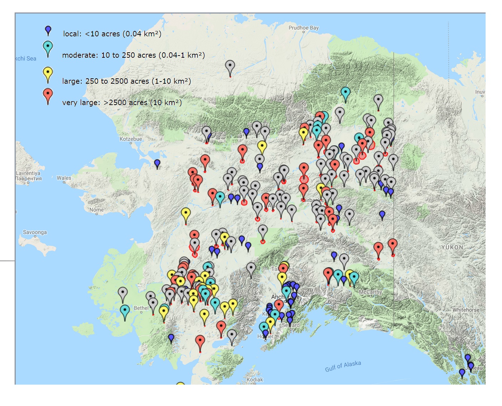The width and height of the screenshot is (502, 406).
Task: Click the blue local-fire legend pin
Action: [x=48, y=31]
